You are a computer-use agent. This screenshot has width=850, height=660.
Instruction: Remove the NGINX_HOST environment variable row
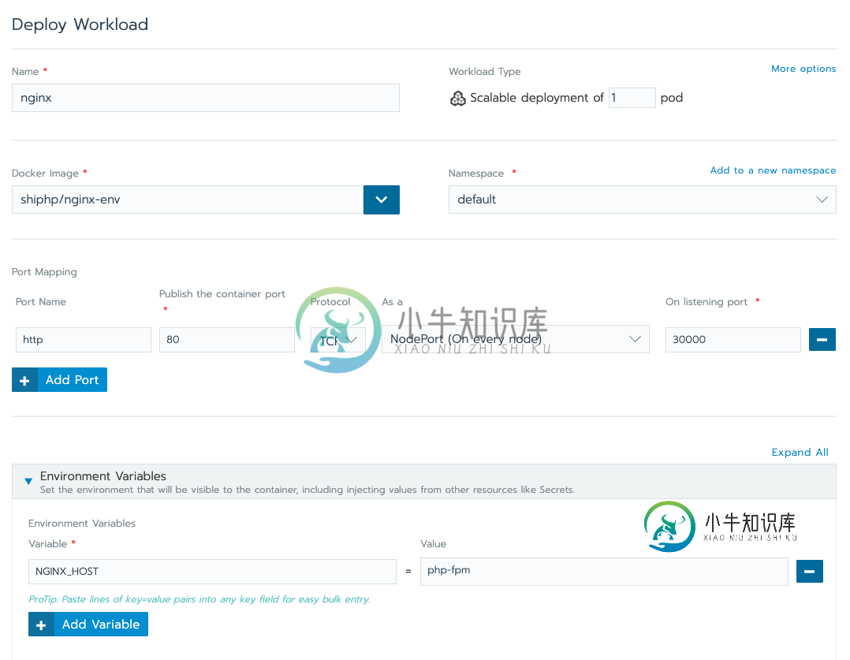[x=809, y=572]
